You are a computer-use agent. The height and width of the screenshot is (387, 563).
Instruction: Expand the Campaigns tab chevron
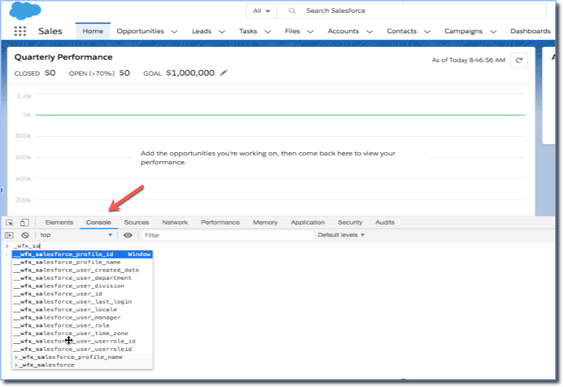494,31
